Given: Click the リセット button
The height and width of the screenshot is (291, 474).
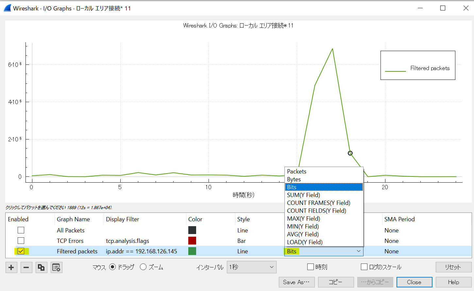Looking at the screenshot, I should (453, 267).
